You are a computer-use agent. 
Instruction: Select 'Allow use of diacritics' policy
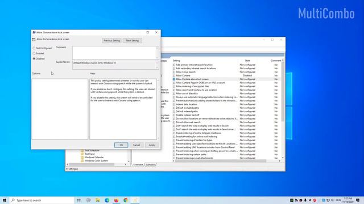coord(187,93)
